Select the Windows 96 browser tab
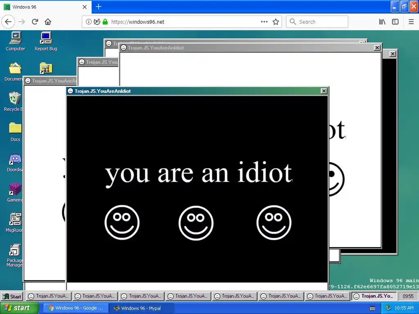The image size is (419, 314). (46, 7)
